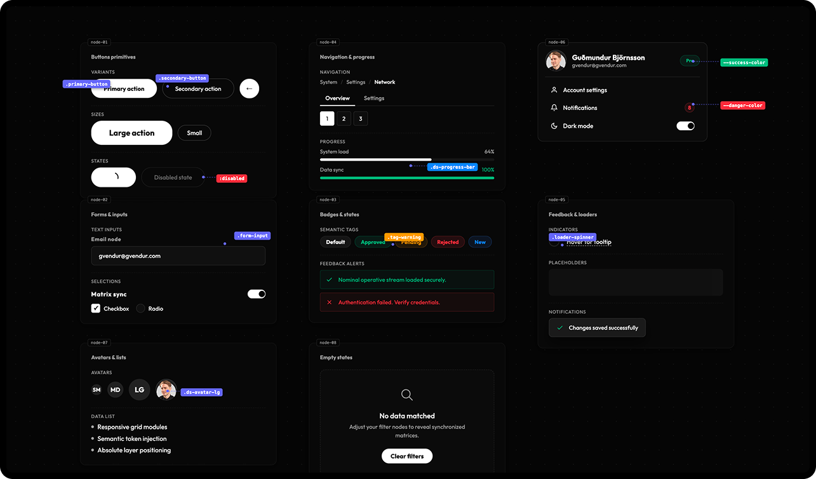The width and height of the screenshot is (816, 479).
Task: Open the Overview tab
Action: coord(337,98)
